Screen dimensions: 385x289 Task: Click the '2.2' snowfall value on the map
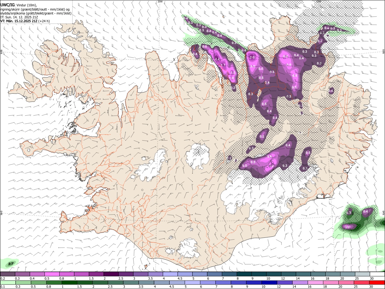point(217,59)
